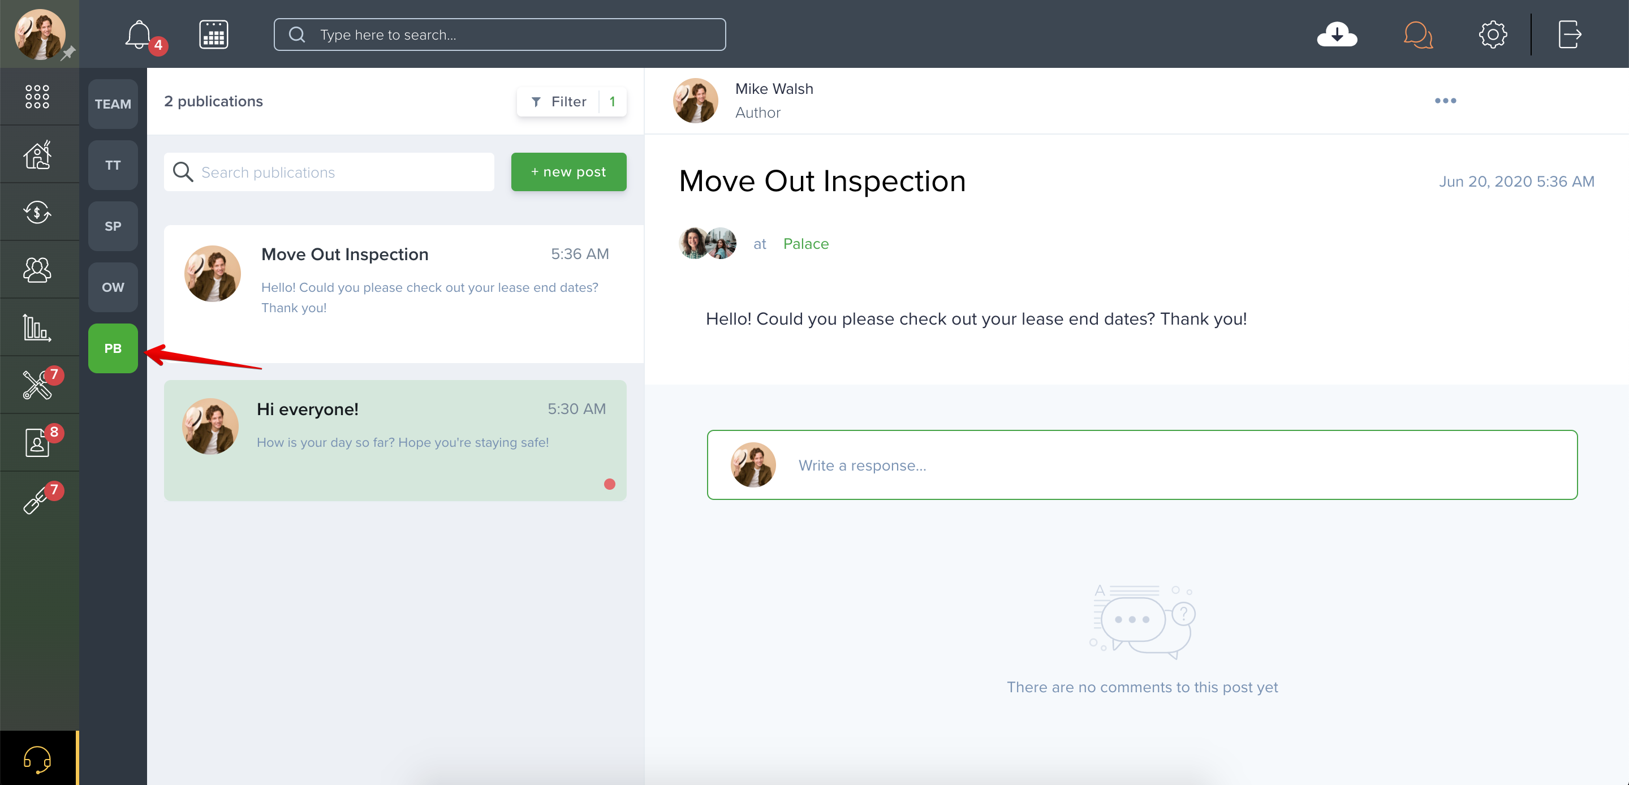Focus the Search publications field
Screen dimensions: 1629x785
click(x=329, y=172)
